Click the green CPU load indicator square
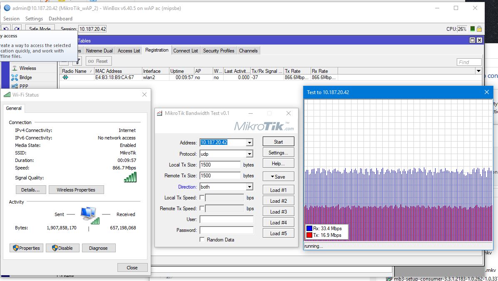 (473, 29)
